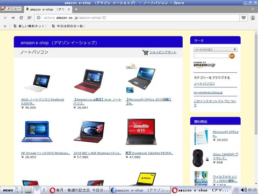The height and width of the screenshot is (194, 258).
Task: Open 今日は何の日 bookmark
Action: point(68,26)
